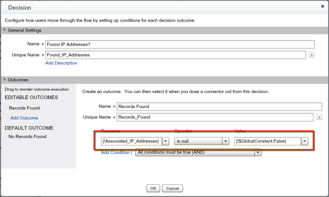Click the Value field with GlobalConstant.False
Image resolution: width=329 pixels, height=197 pixels.
click(267, 141)
